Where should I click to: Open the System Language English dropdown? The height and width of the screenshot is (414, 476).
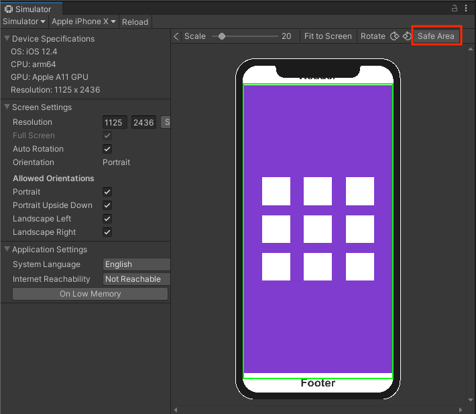pos(137,264)
